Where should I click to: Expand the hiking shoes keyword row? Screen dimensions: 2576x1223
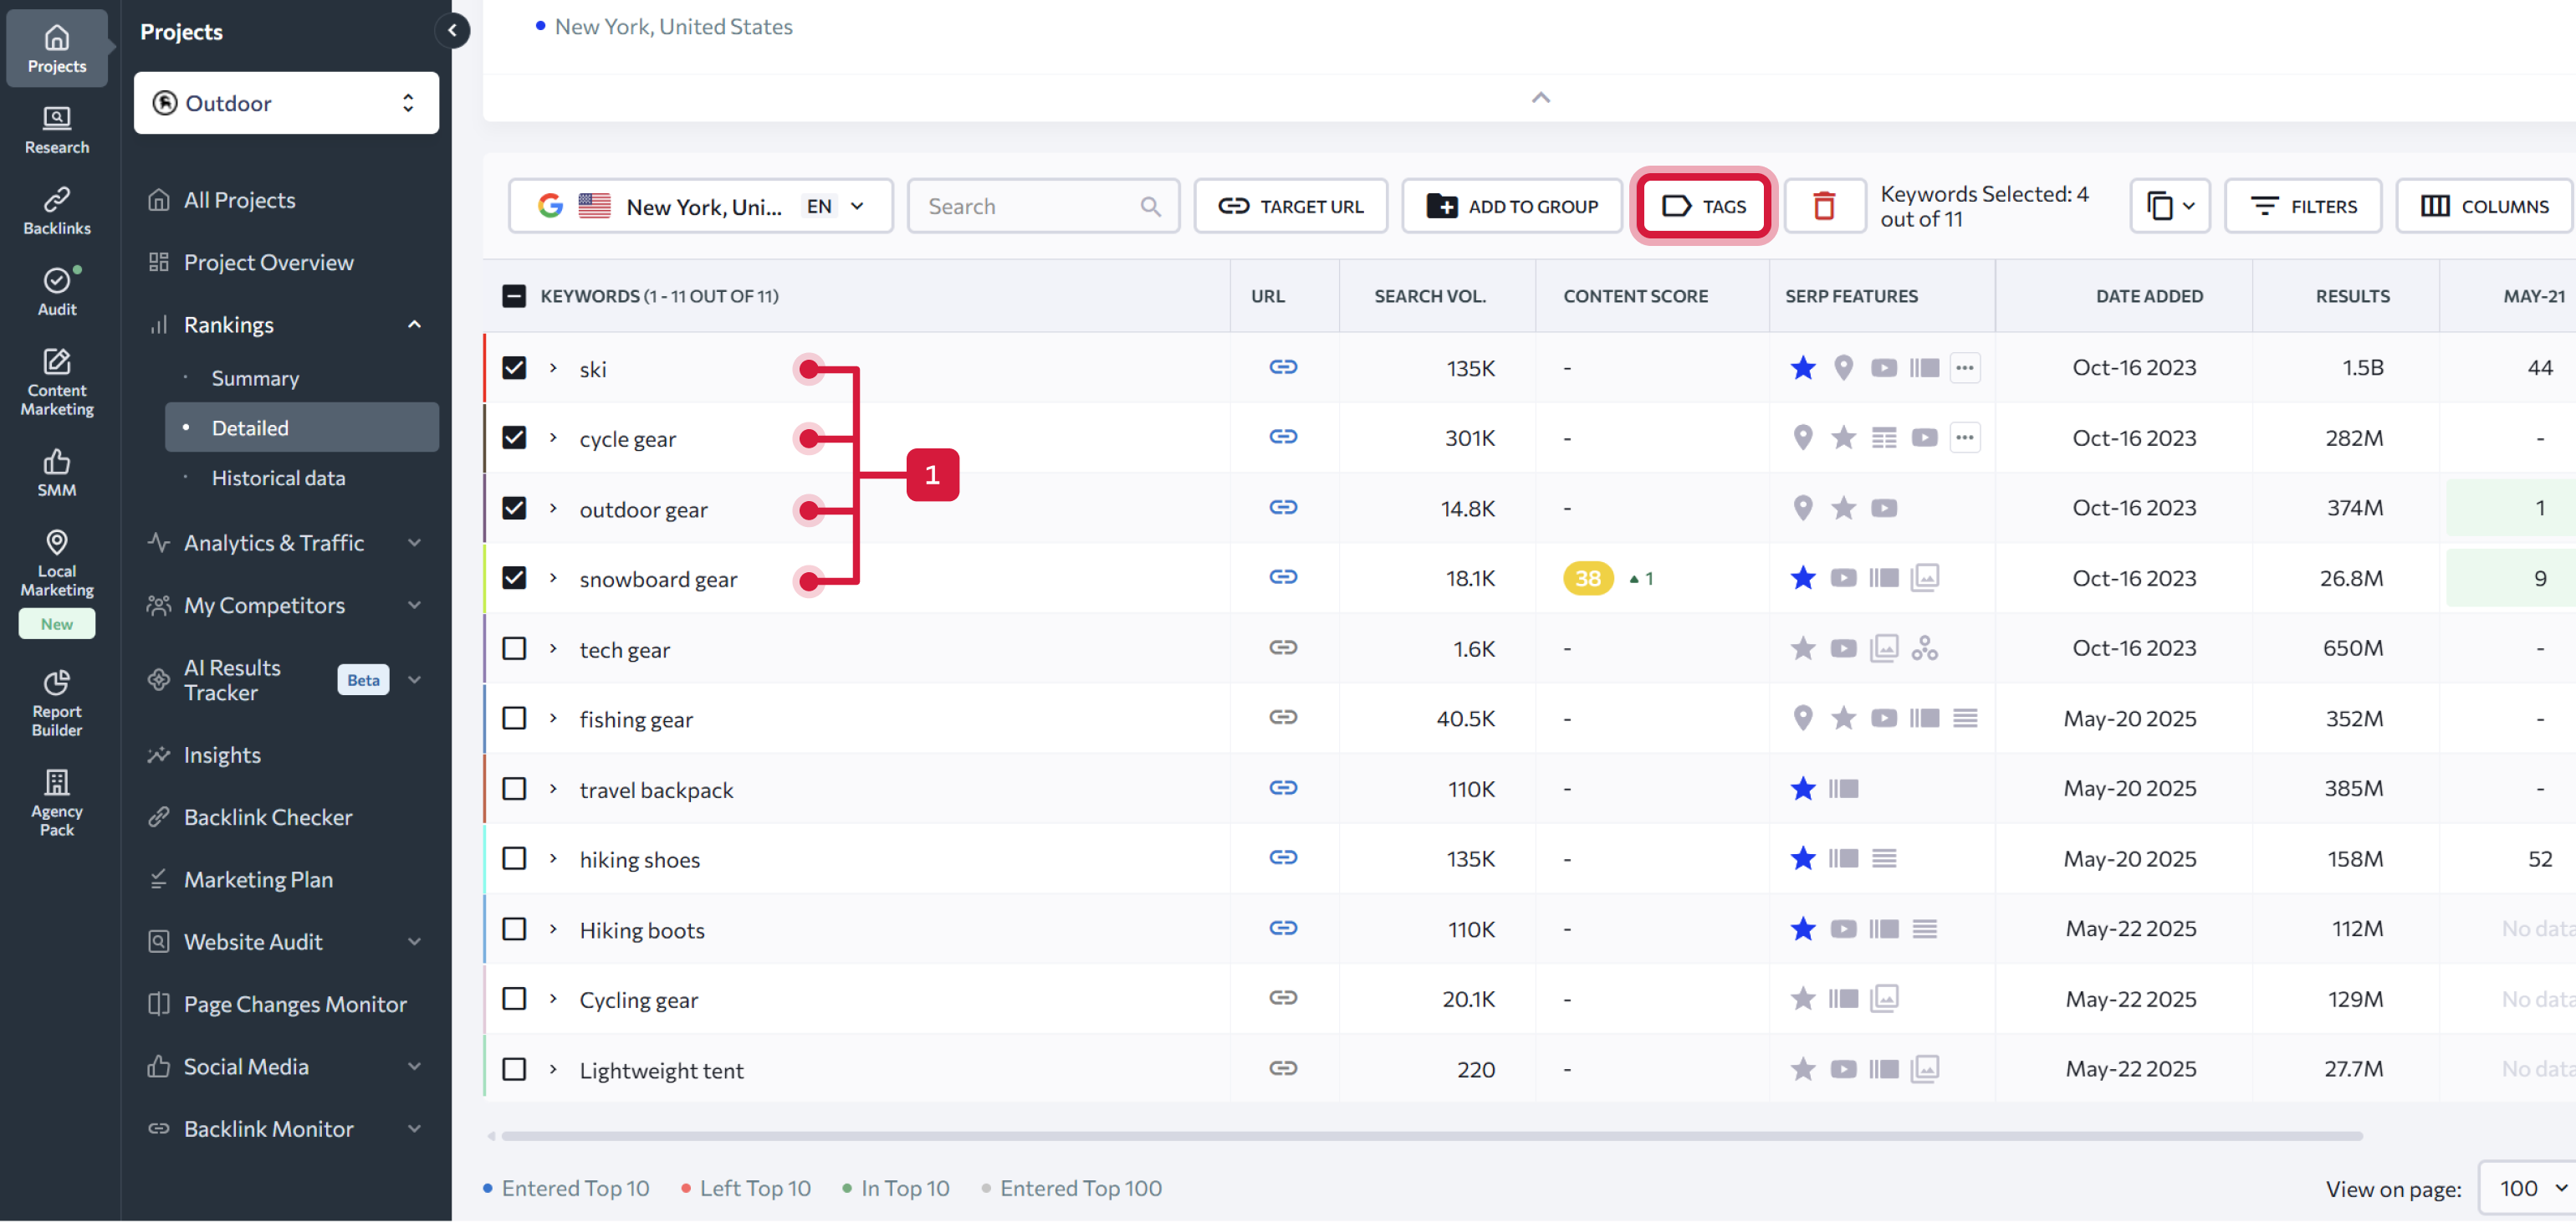(x=553, y=859)
